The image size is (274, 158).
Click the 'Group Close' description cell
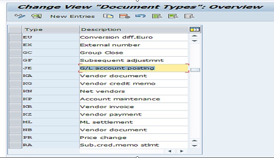point(134,53)
